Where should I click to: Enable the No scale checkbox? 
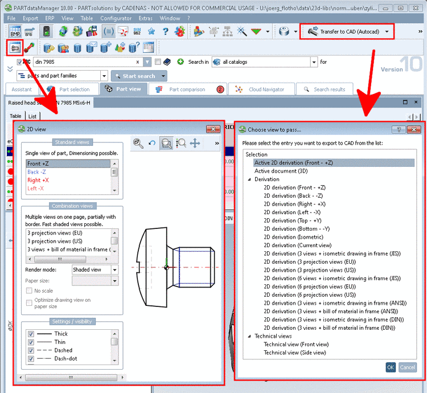(29, 291)
